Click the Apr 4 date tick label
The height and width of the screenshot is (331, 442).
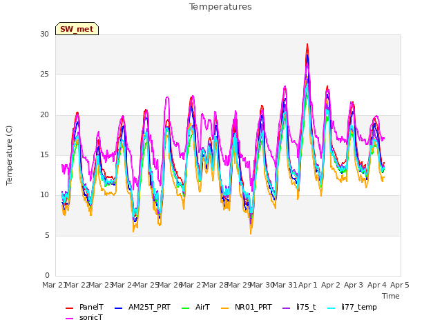377,285
